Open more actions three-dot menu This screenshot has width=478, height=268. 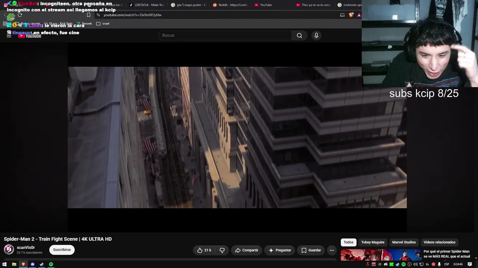click(x=332, y=250)
